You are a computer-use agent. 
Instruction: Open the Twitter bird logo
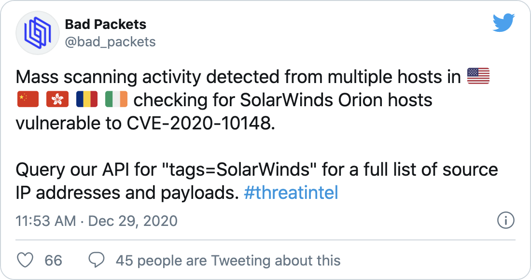click(x=503, y=23)
